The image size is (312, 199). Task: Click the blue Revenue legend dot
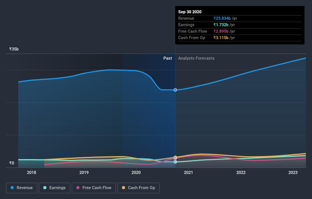point(12,188)
